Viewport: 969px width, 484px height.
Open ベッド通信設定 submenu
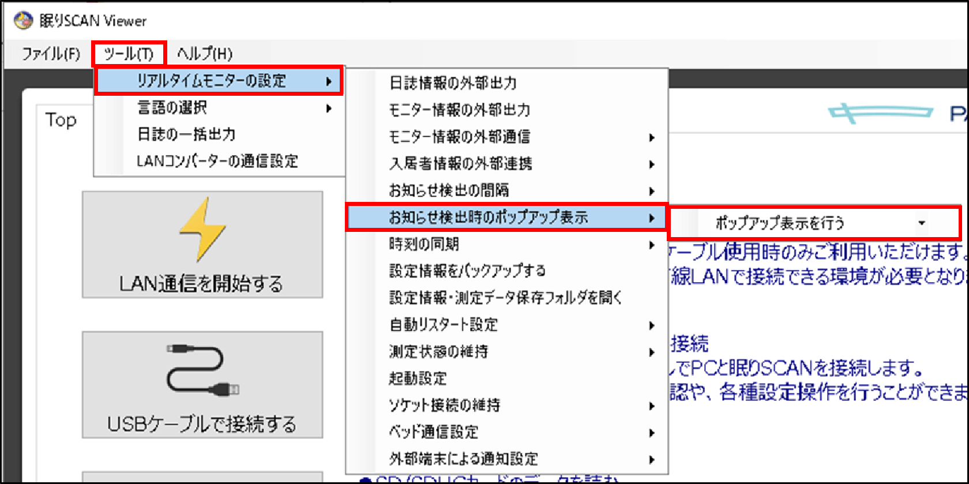point(506,432)
